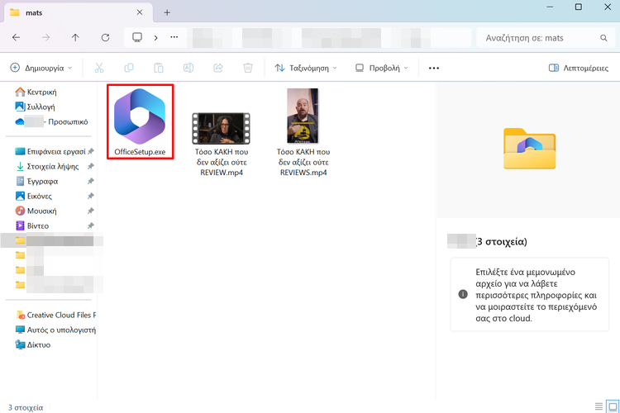
Task: Click the Paste clipboard icon
Action: click(x=159, y=68)
